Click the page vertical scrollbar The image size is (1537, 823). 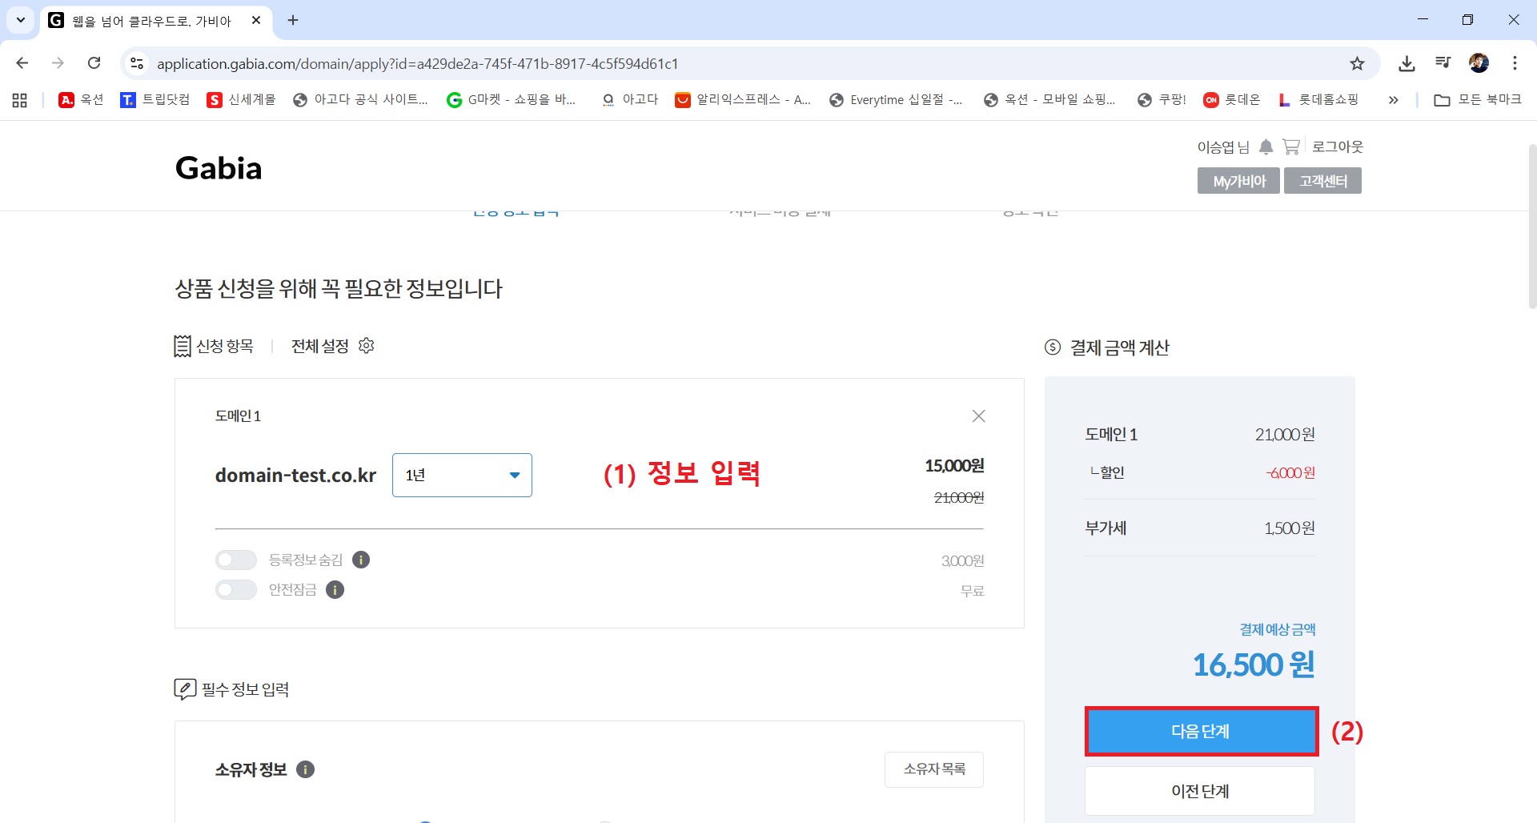click(x=1532, y=226)
